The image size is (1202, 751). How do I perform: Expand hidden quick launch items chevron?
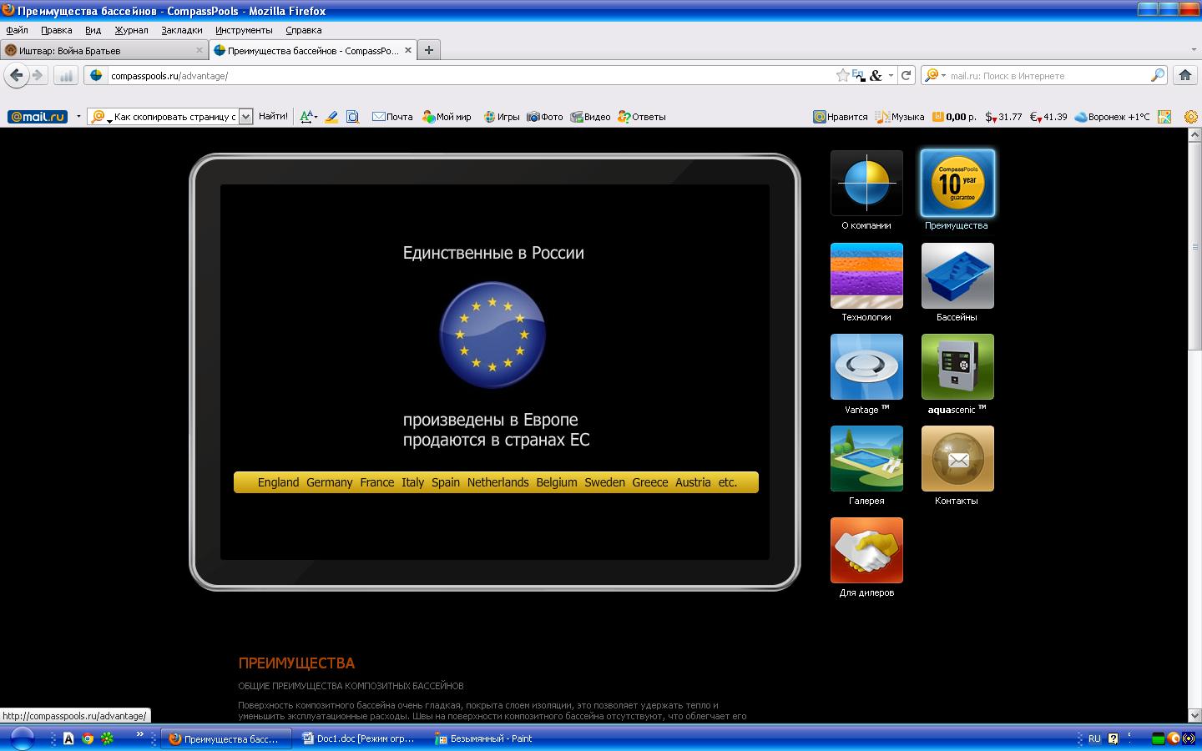[140, 735]
